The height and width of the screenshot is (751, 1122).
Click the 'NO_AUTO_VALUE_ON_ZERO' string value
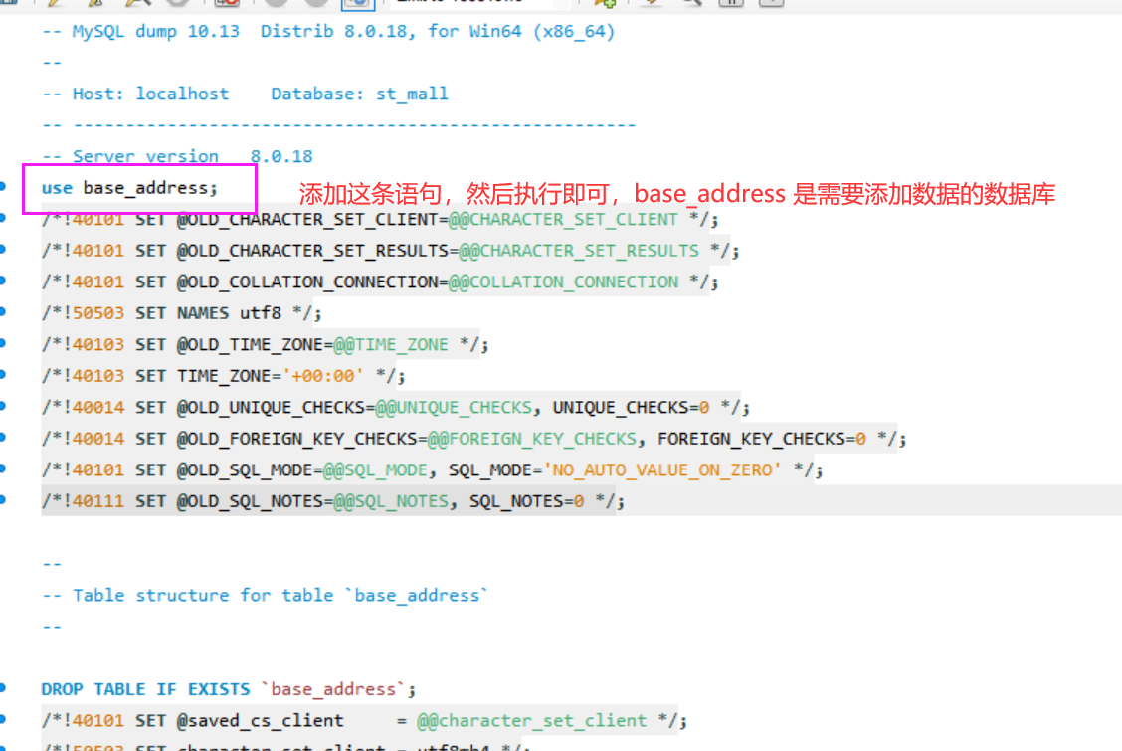(663, 469)
